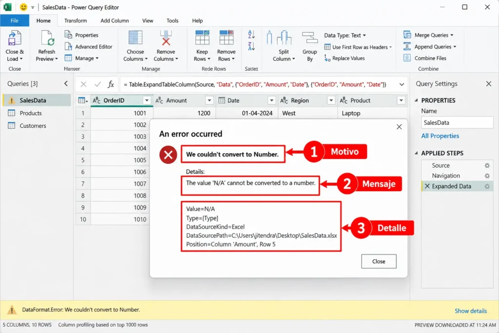Click Choose Columns icon
Image resolution: width=499 pixels, height=333 pixels.
tap(135, 38)
